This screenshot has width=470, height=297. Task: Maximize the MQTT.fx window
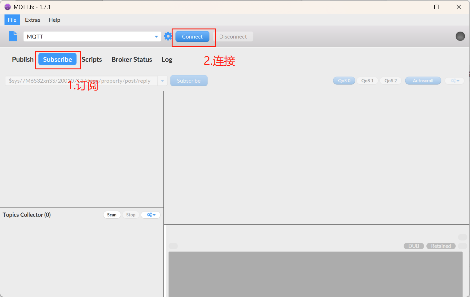tap(437, 7)
